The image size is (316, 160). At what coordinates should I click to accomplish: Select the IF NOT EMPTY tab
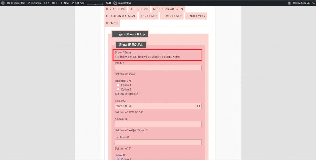196,16
